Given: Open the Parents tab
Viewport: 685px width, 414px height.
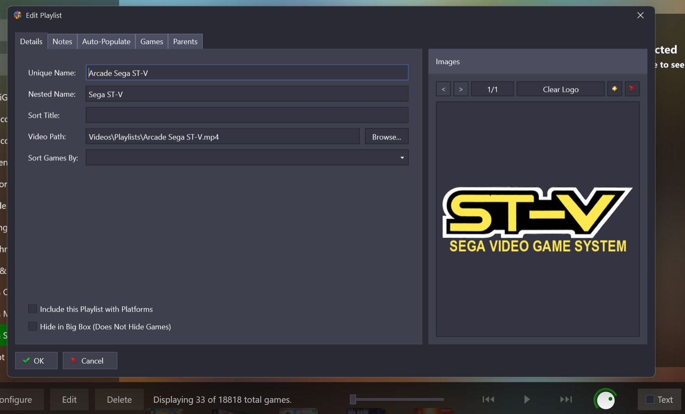Looking at the screenshot, I should click(x=185, y=41).
